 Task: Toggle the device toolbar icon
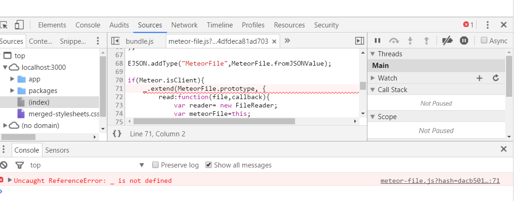tap(19, 25)
